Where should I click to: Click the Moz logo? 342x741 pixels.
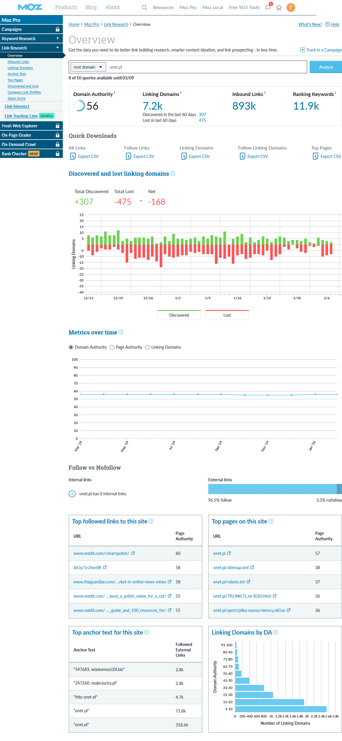[x=30, y=7]
